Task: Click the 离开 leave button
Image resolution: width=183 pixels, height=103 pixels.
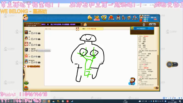Action: point(152,25)
